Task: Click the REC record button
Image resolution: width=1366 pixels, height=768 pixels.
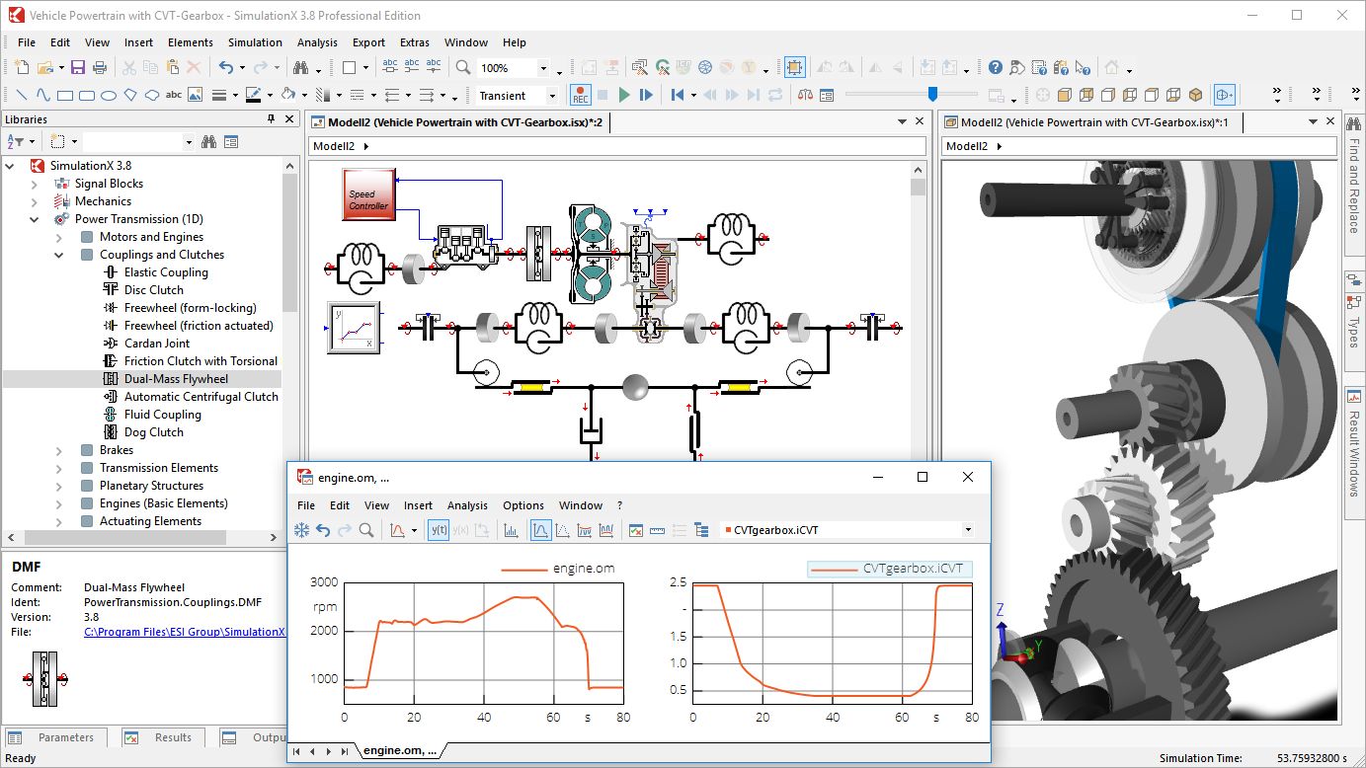Action: coord(581,95)
